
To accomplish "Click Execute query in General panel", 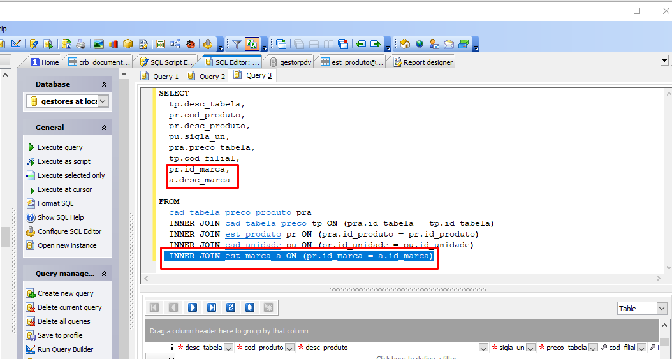I will click(x=60, y=147).
